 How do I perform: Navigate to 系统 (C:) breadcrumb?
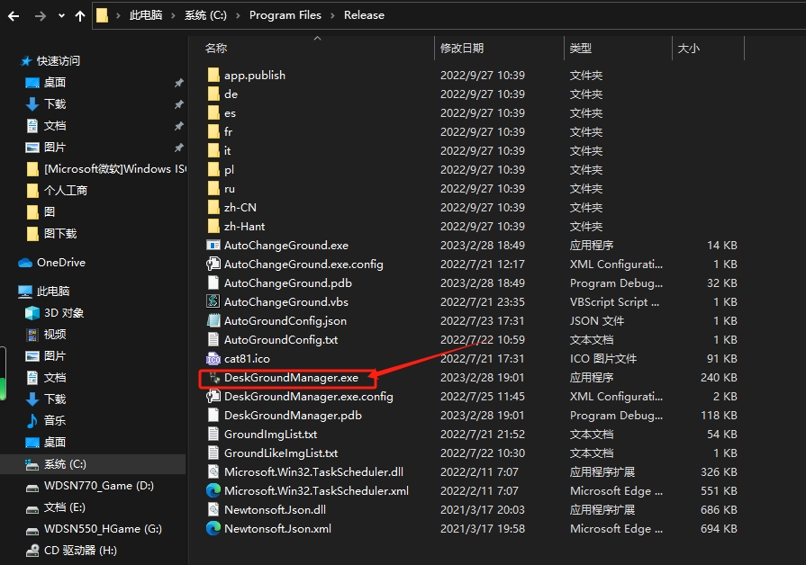(x=205, y=15)
